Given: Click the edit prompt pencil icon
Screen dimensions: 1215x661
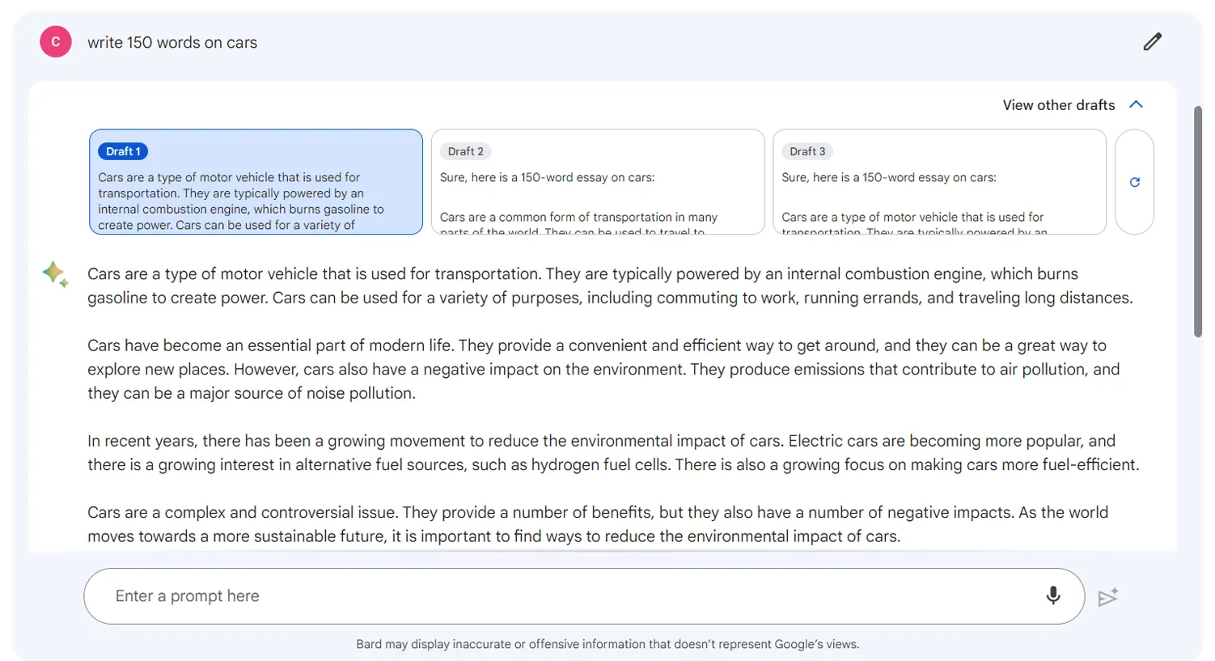Looking at the screenshot, I should pos(1152,42).
